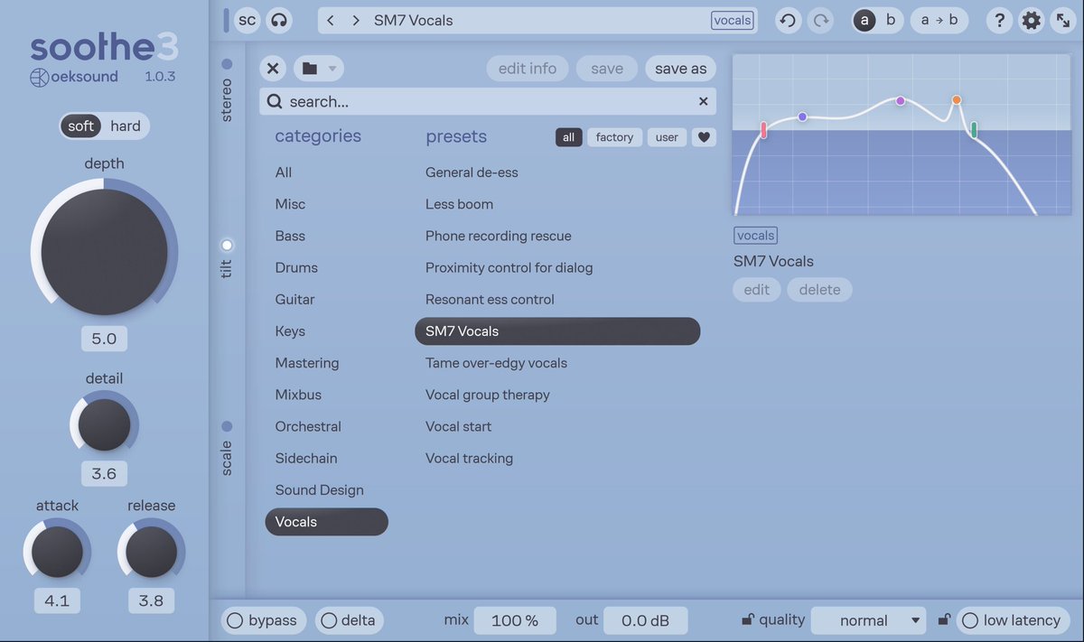Click the scale slider handle

227,426
